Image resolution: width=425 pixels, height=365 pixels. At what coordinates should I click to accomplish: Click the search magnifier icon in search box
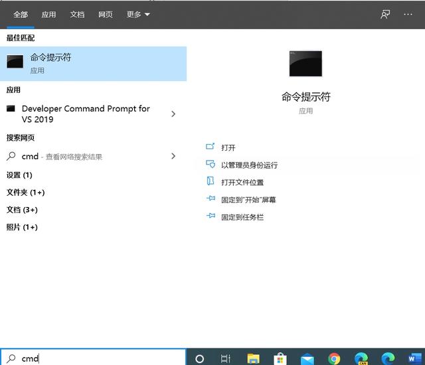(x=11, y=358)
